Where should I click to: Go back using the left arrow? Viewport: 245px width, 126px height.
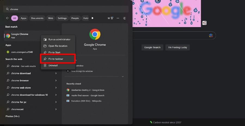(x=7, y=18)
